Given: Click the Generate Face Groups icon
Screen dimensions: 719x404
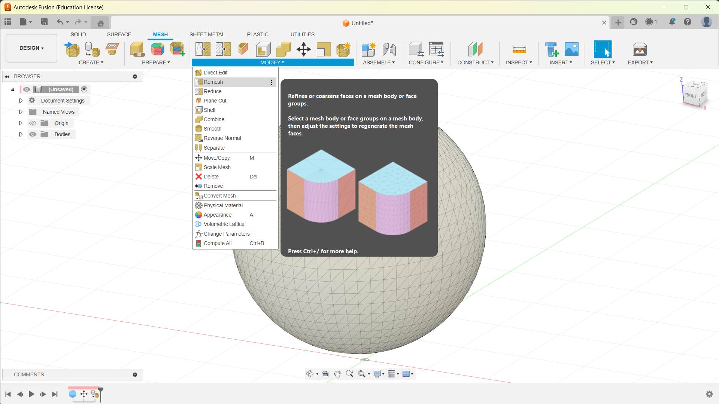Looking at the screenshot, I should 157,49.
